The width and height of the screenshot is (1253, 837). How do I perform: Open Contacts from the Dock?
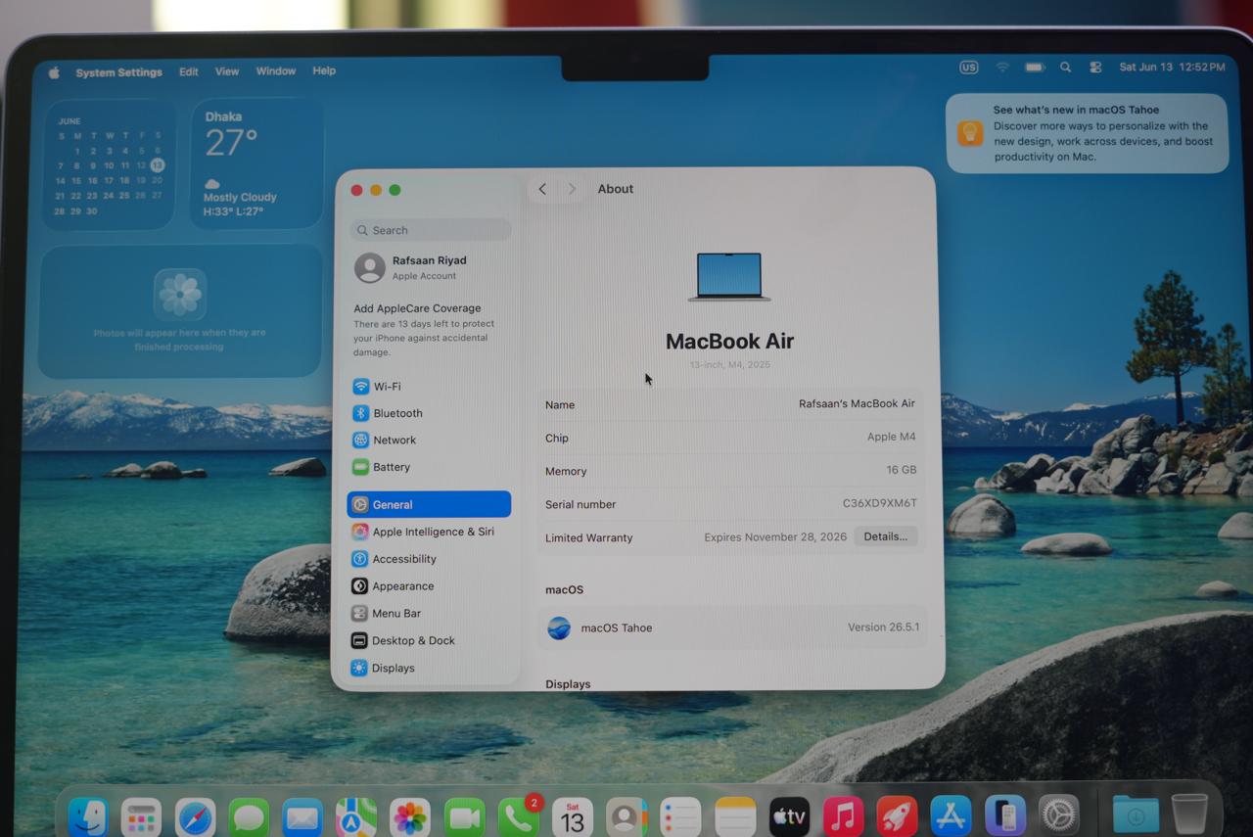626,816
